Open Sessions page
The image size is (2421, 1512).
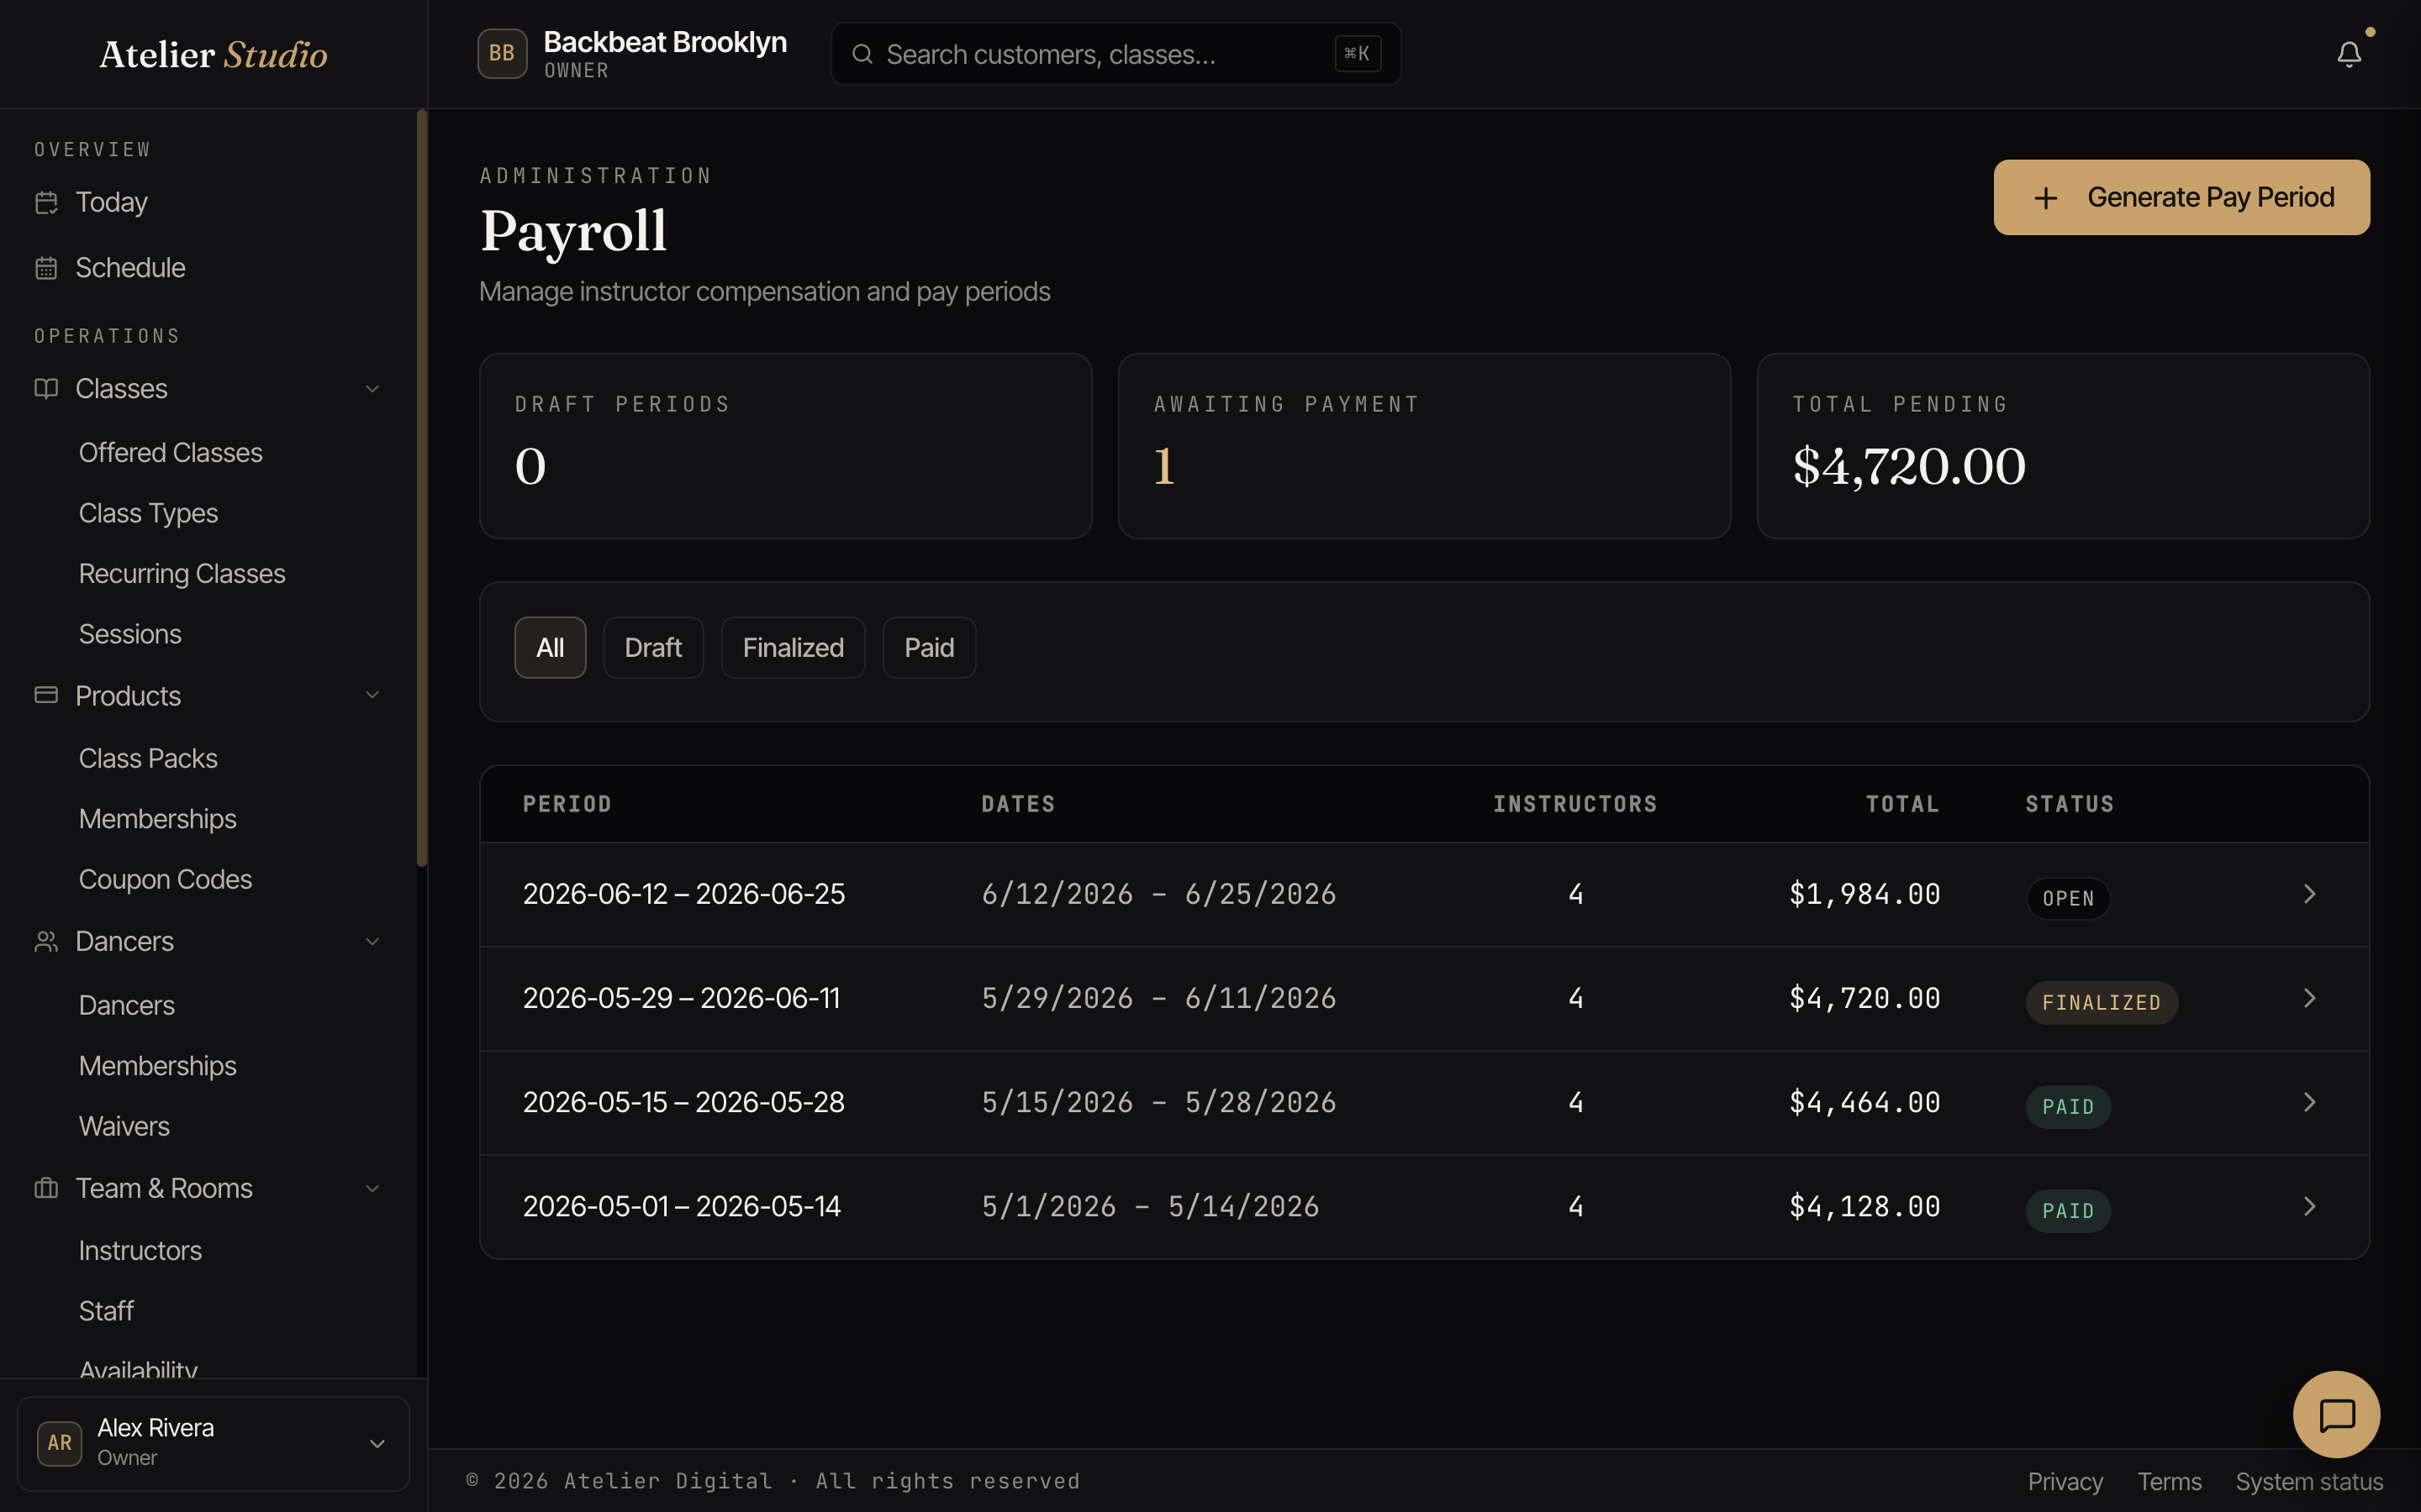click(x=130, y=634)
